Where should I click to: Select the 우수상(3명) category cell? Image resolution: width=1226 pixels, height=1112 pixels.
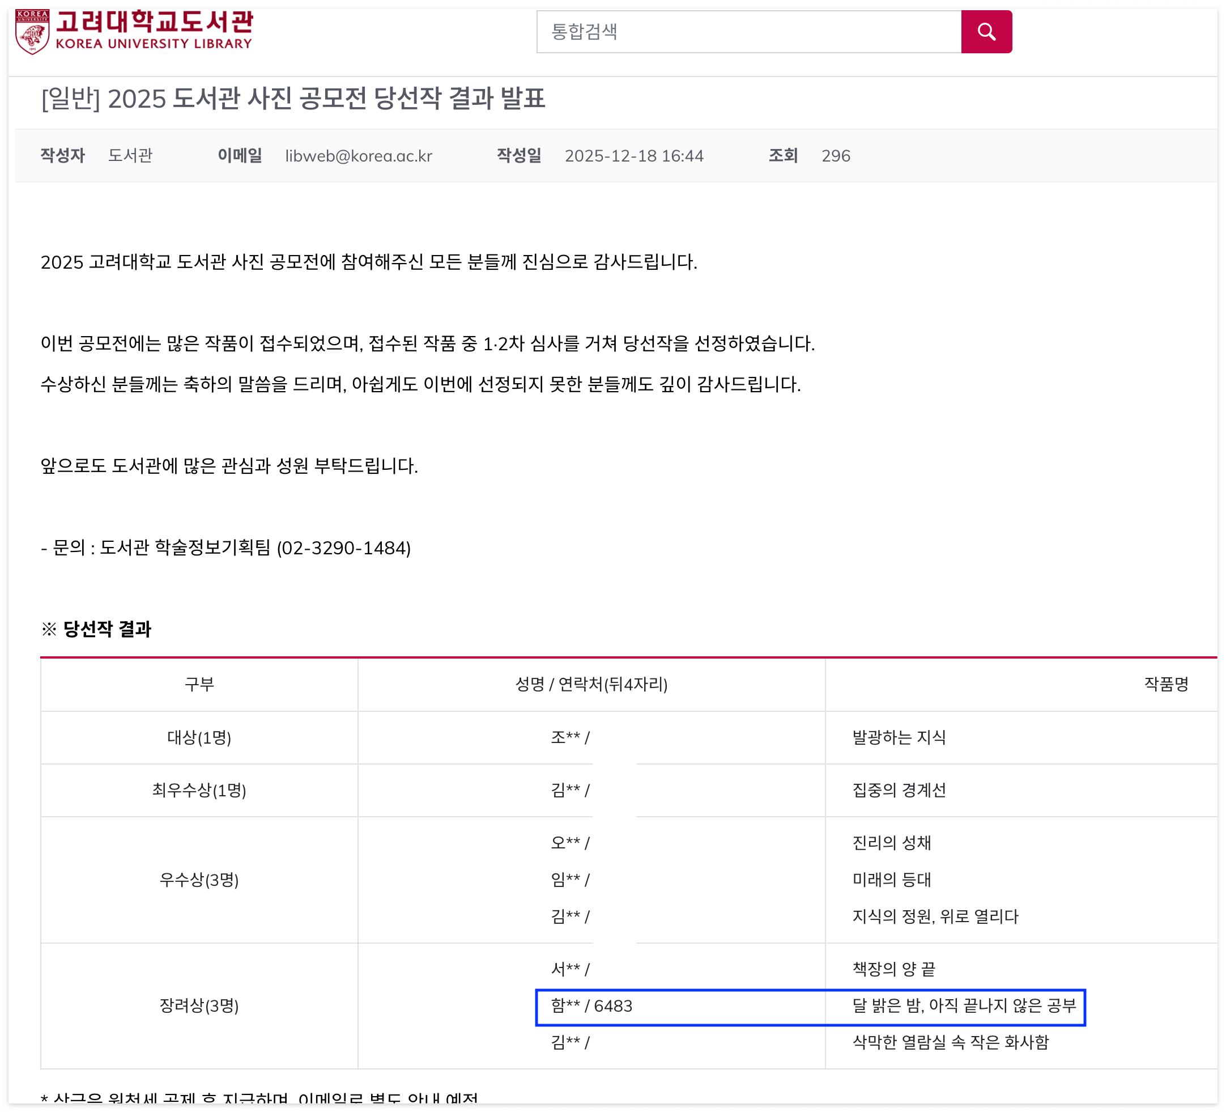click(199, 880)
